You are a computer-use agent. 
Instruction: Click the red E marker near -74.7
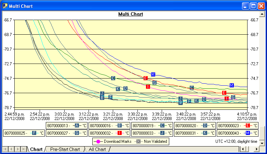[145, 78]
